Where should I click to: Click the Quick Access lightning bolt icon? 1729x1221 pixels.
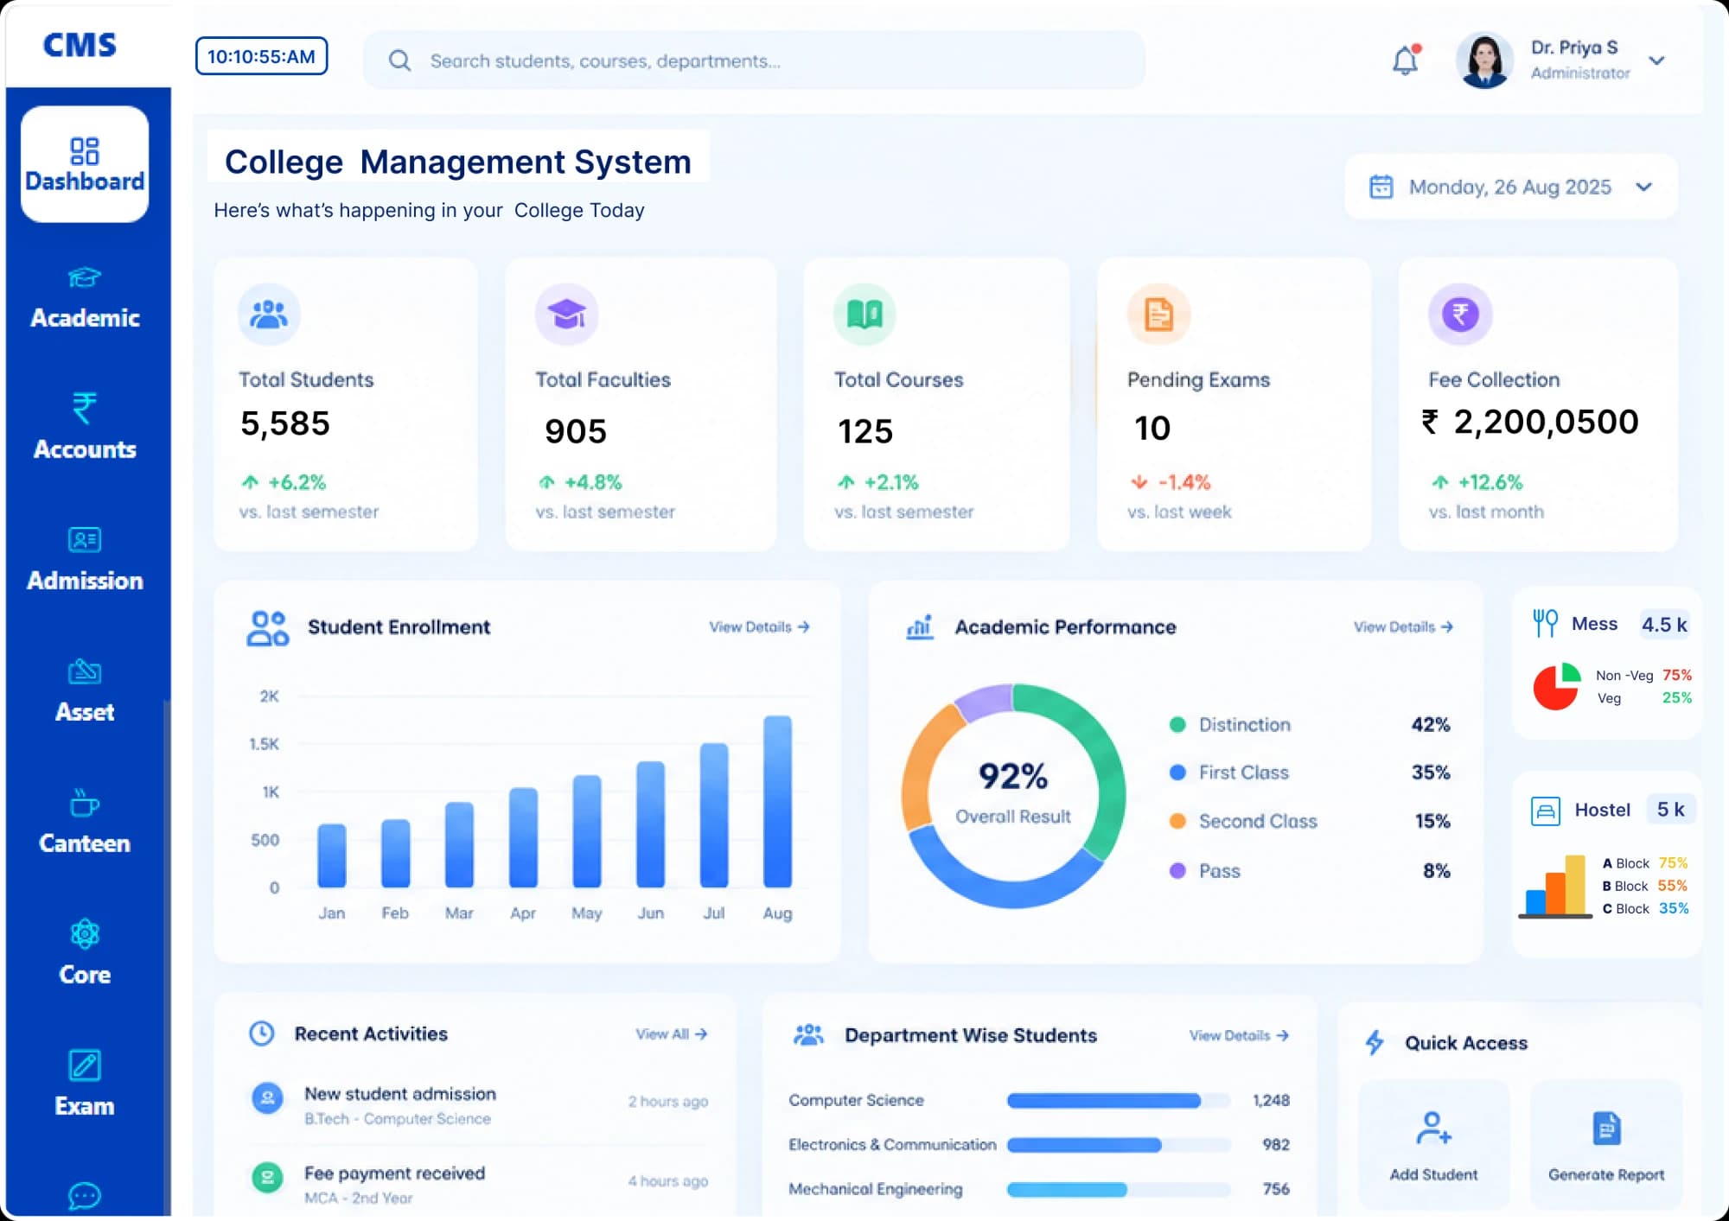point(1375,1042)
